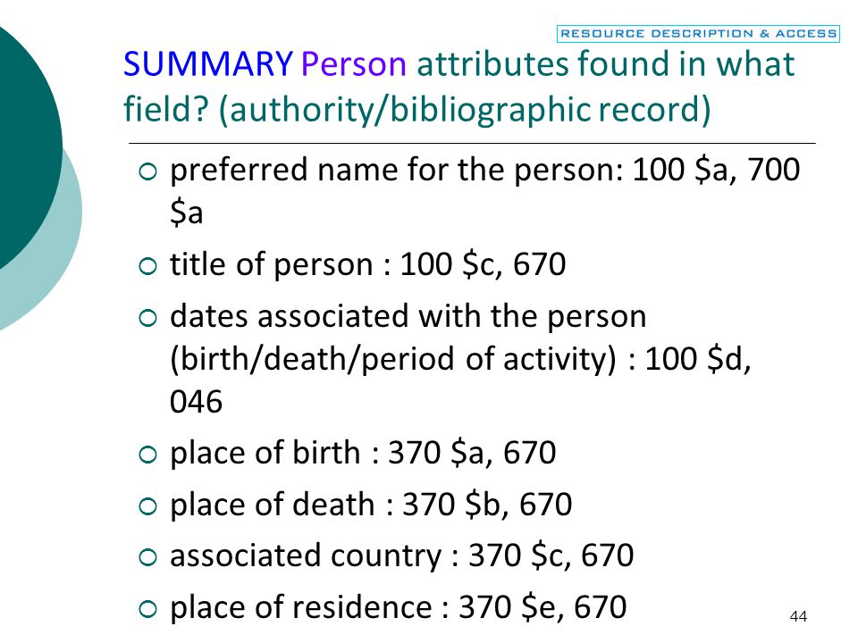This screenshot has width=858, height=643.
Task: Click the Resource Description & Access logo
Action: tap(698, 34)
